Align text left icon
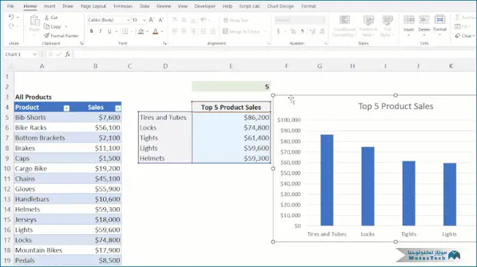 [x=175, y=31]
